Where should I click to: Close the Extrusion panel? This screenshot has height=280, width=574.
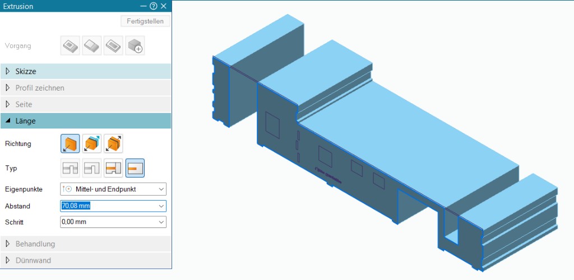pyautogui.click(x=164, y=6)
